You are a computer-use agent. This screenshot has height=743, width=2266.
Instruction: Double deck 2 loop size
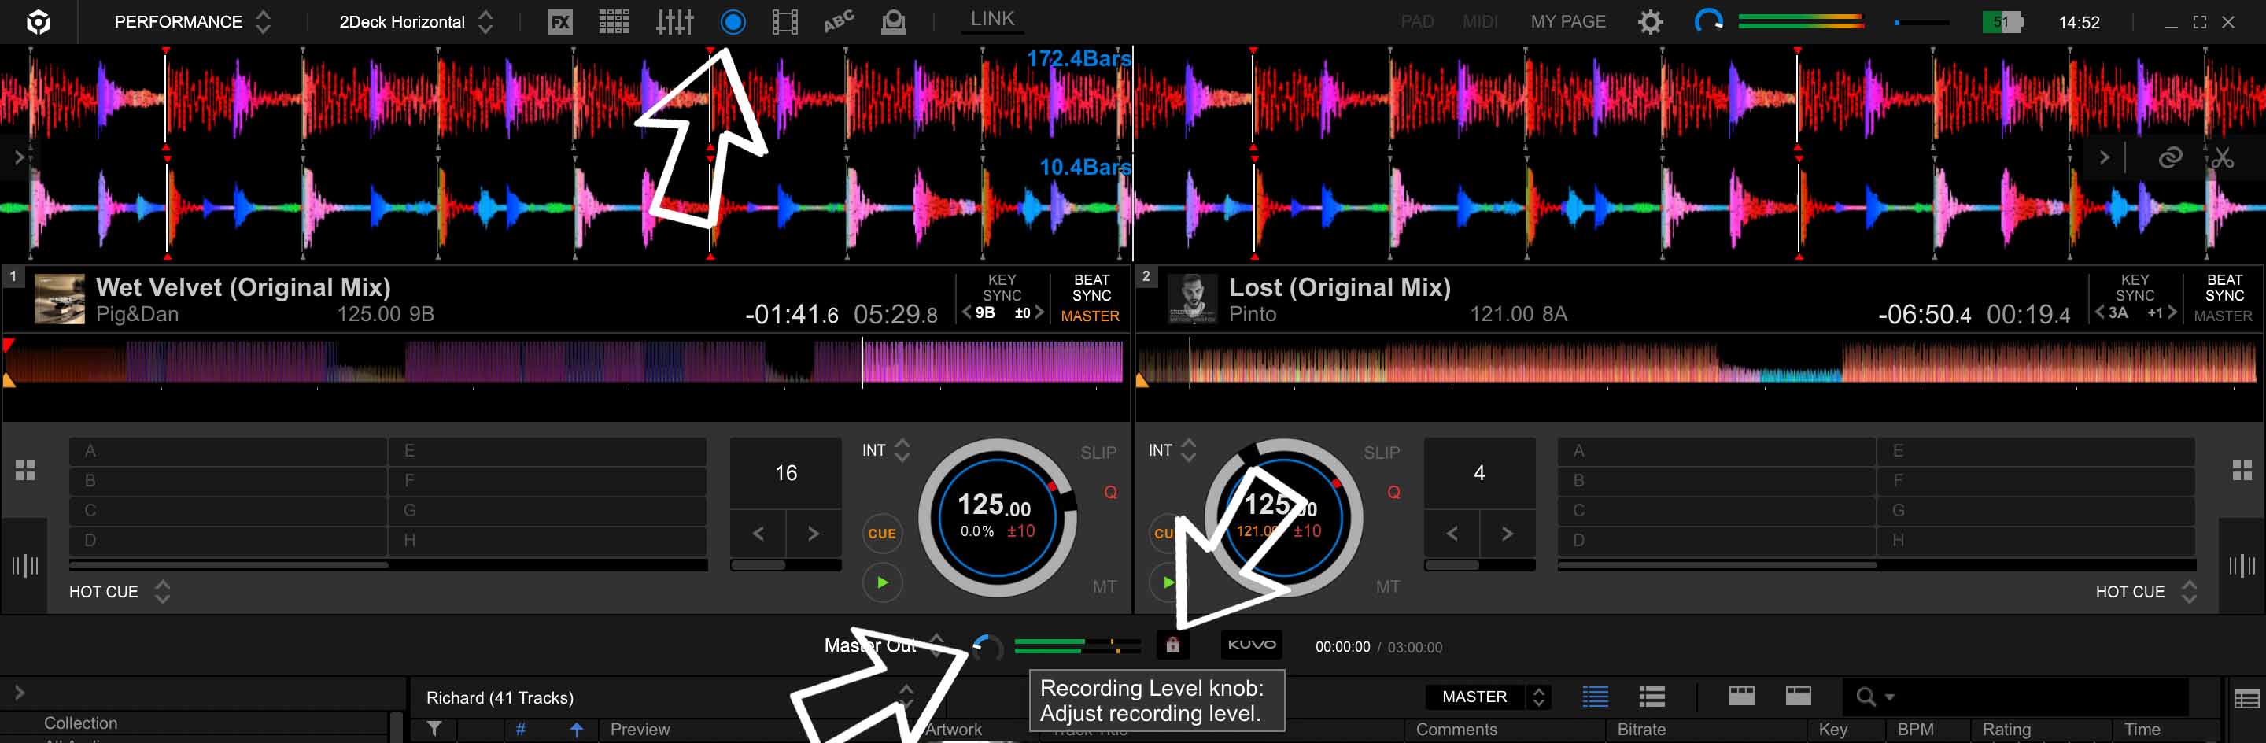(x=1507, y=534)
